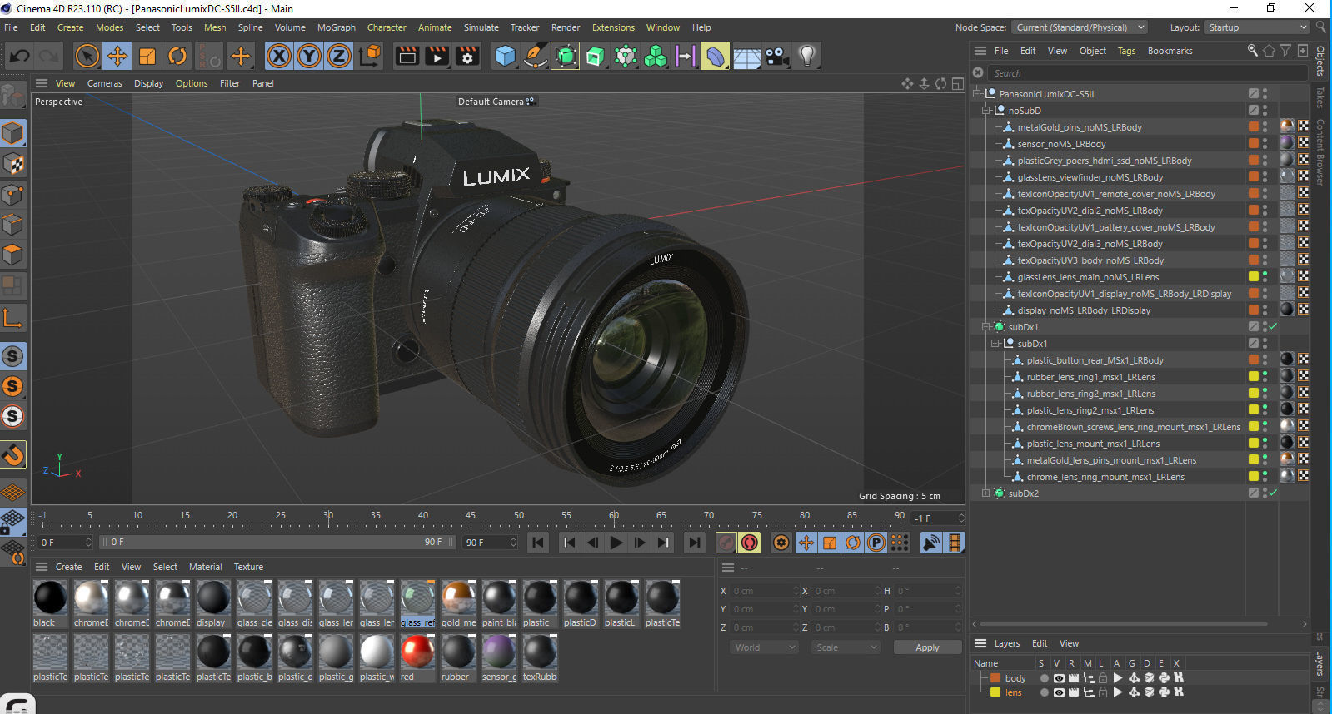Toggle subDx2 generator enable checkmark
The width and height of the screenshot is (1332, 714).
[1273, 493]
